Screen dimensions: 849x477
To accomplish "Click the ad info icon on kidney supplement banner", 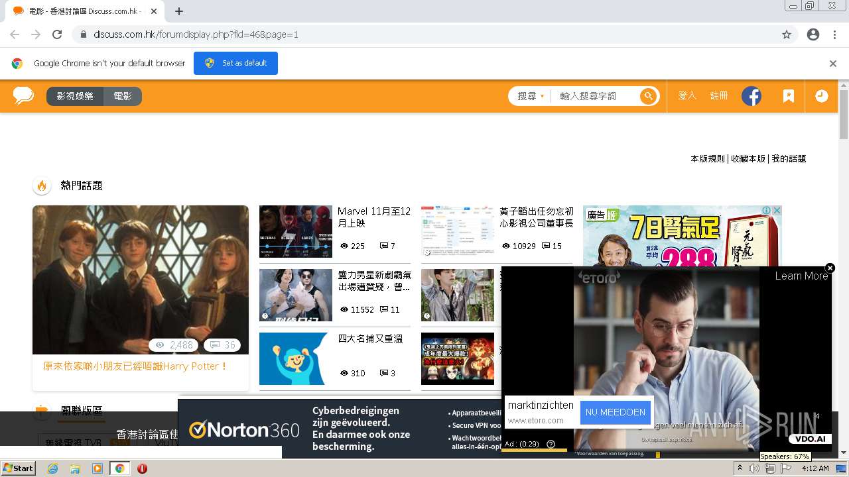I will 767,211.
